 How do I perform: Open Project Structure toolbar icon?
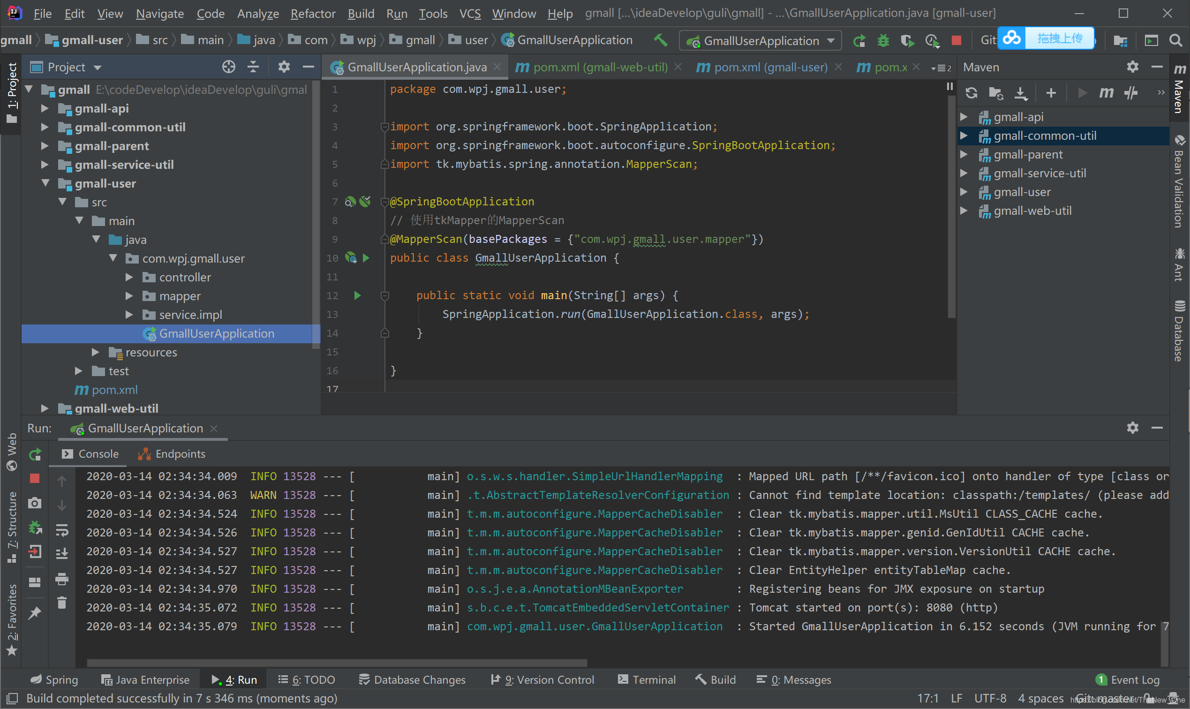click(x=1120, y=41)
